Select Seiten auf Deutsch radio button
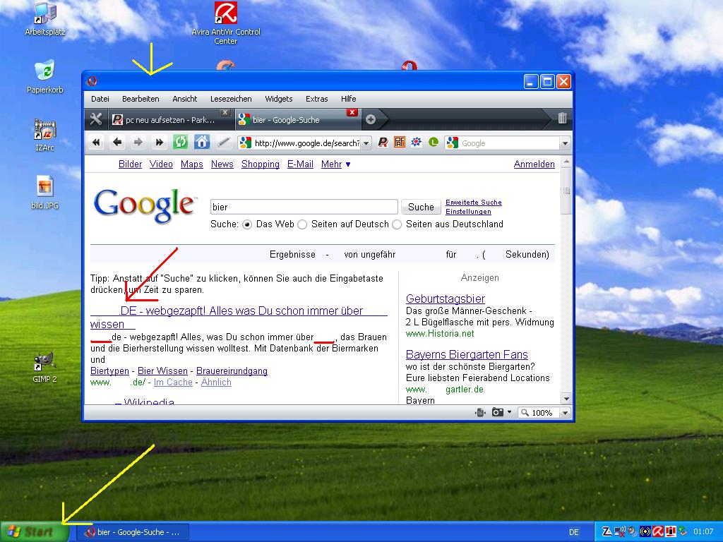 (302, 224)
